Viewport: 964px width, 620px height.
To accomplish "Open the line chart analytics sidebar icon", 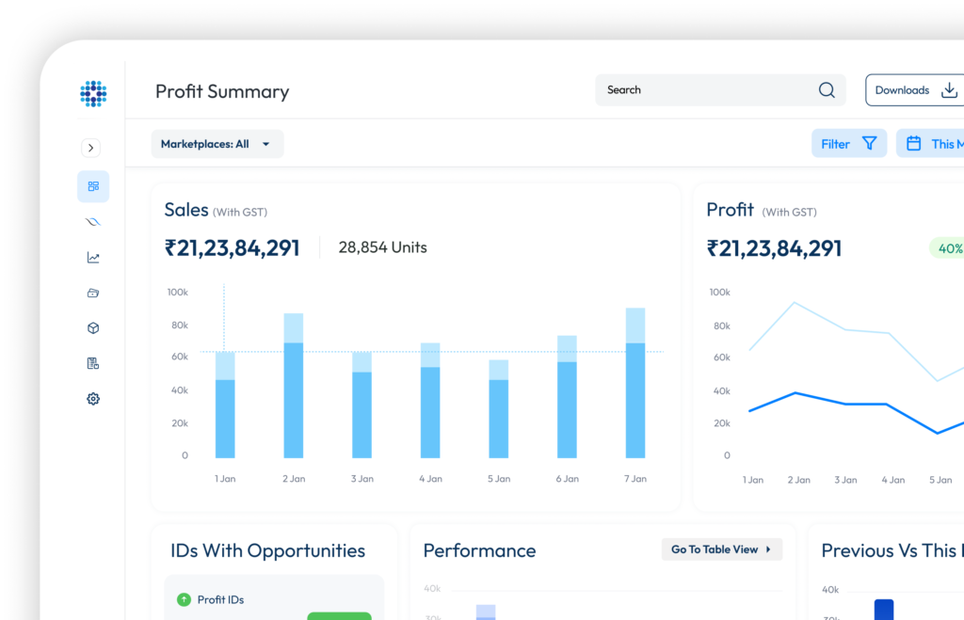I will 93,258.
